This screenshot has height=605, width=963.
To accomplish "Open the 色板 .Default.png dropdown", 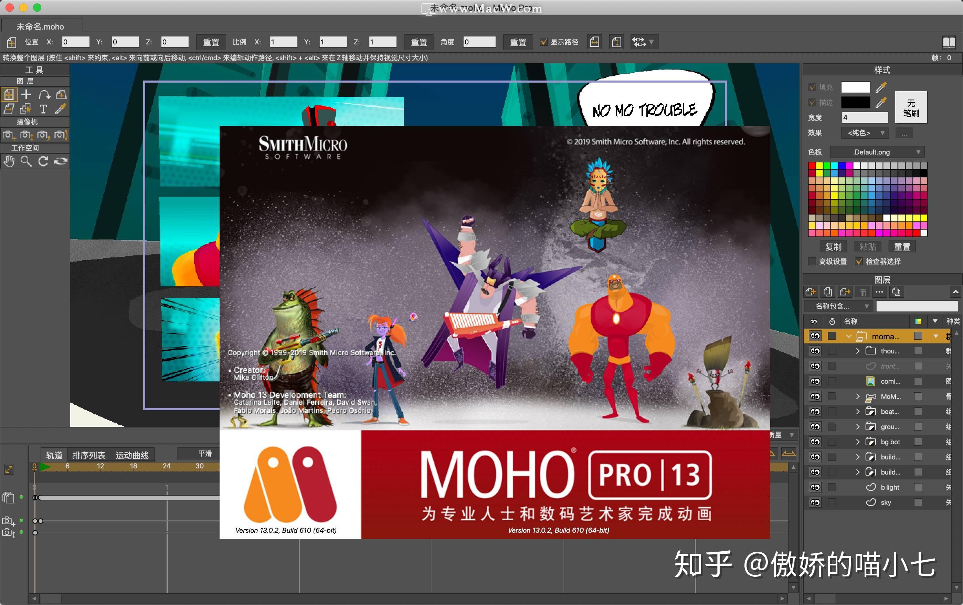I will [877, 152].
